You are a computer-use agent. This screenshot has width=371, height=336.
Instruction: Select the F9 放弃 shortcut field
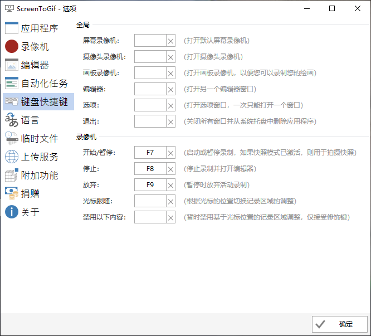150,185
